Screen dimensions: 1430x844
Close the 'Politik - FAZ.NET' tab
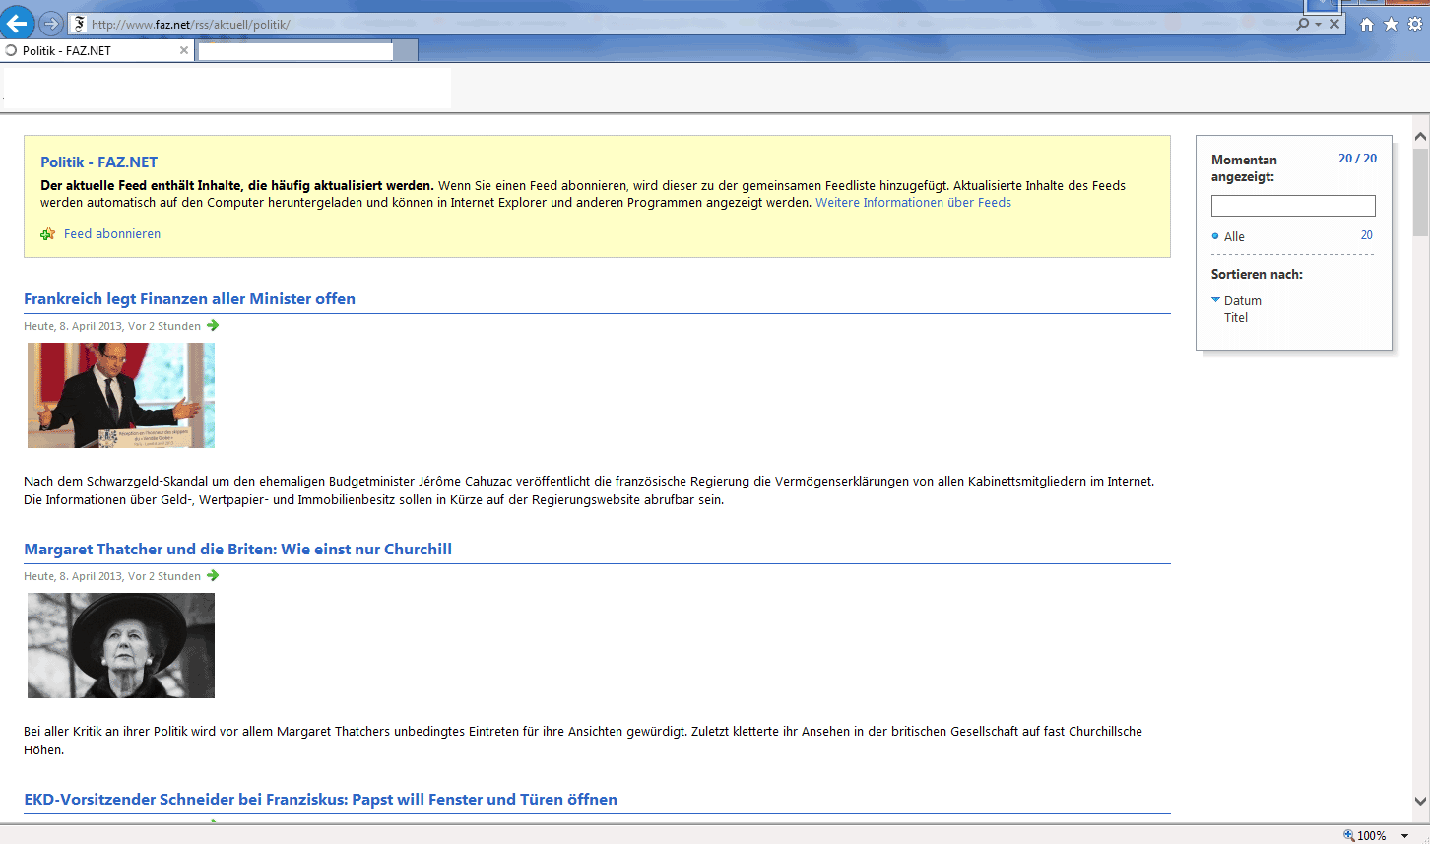pyautogui.click(x=184, y=51)
